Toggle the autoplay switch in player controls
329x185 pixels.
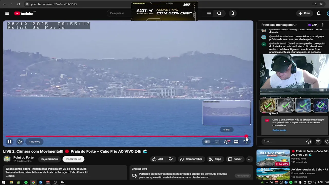(x=207, y=142)
